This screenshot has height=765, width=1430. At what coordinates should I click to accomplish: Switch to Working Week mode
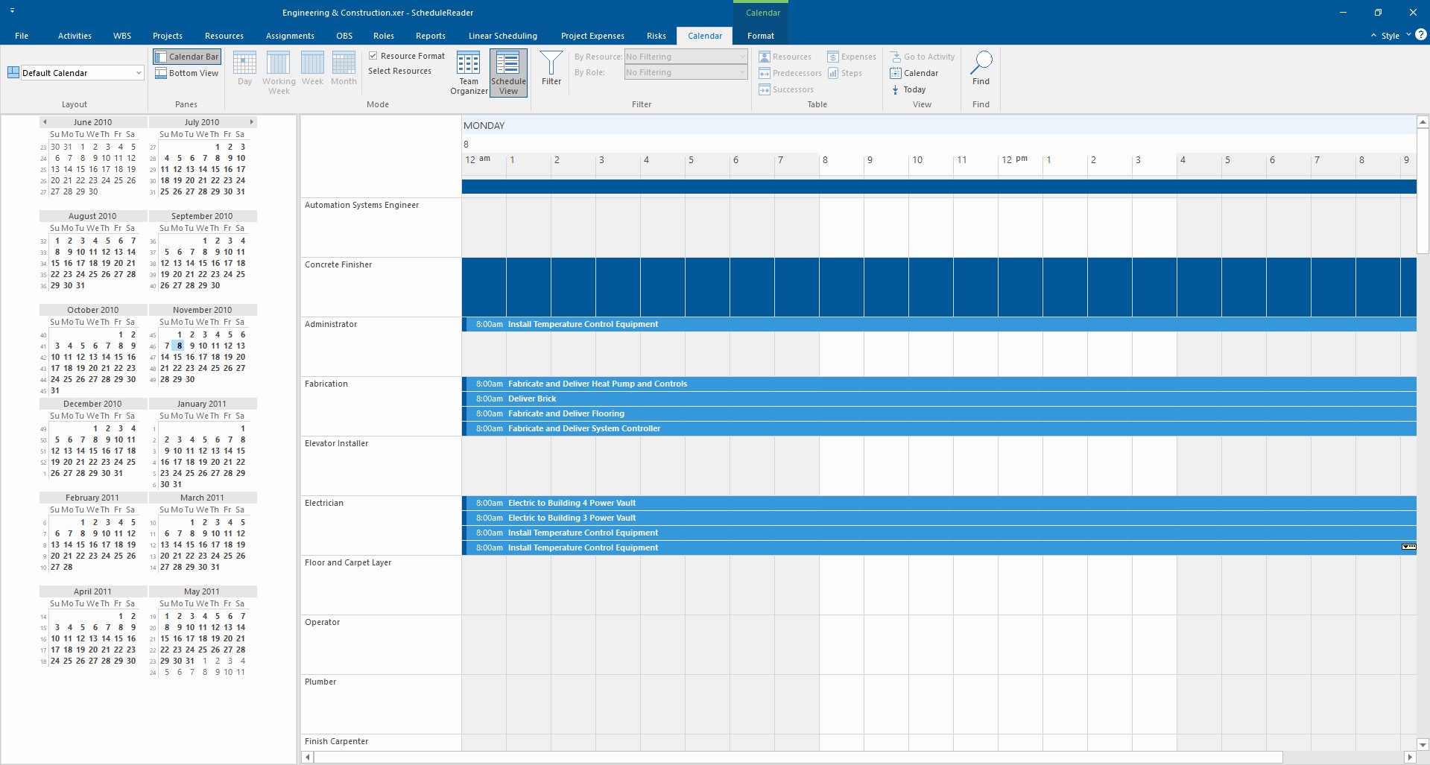(279, 73)
